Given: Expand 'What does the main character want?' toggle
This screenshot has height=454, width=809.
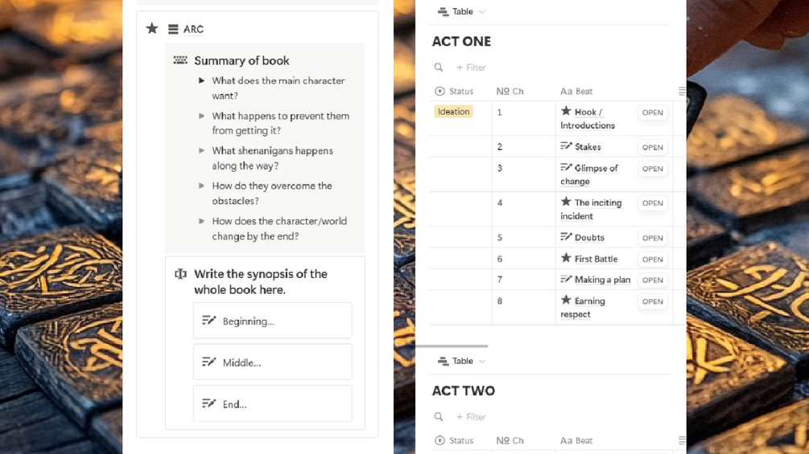Looking at the screenshot, I should point(202,80).
